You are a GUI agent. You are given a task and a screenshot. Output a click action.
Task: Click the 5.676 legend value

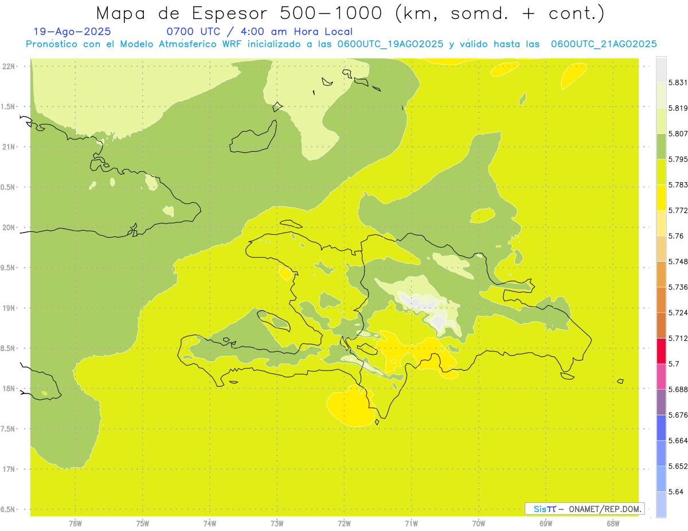678,415
